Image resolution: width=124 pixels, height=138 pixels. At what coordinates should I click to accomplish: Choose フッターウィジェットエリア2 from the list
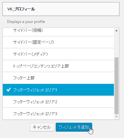click(x=58, y=102)
